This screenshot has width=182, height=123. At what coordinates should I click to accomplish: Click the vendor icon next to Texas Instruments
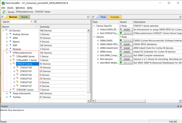(10, 93)
